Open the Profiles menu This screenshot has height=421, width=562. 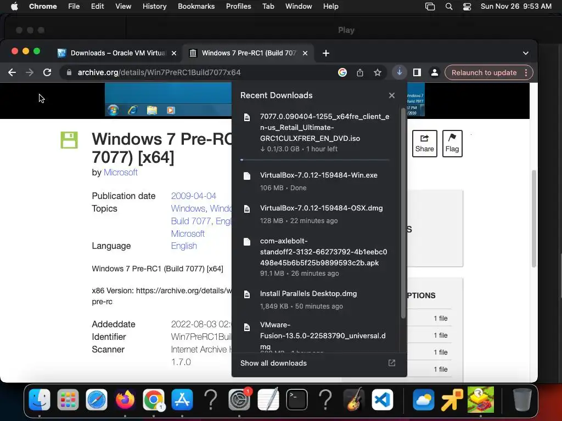click(x=238, y=7)
